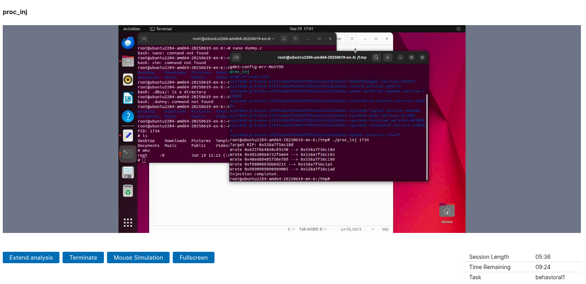Click the Extend analysis button
586x284 pixels.
(31, 258)
